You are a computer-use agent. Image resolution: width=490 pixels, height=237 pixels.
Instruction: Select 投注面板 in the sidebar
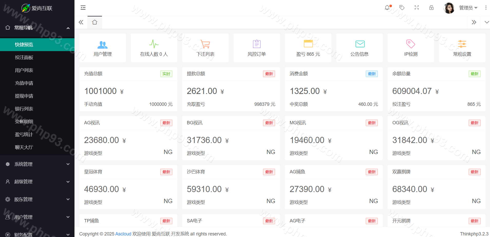24,58
